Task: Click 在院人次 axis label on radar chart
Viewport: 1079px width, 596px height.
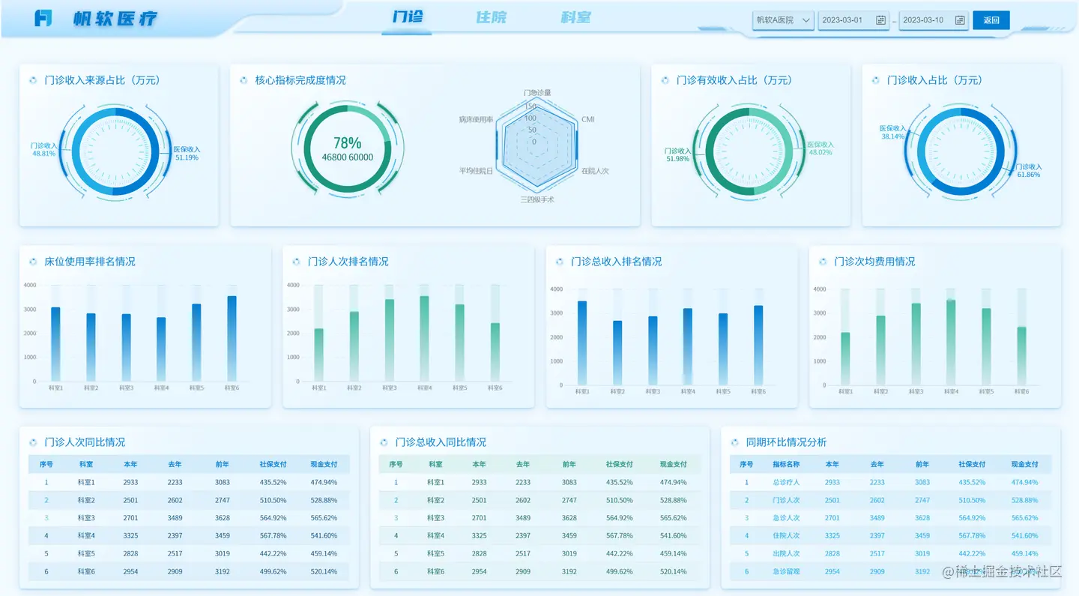Action: (x=595, y=171)
